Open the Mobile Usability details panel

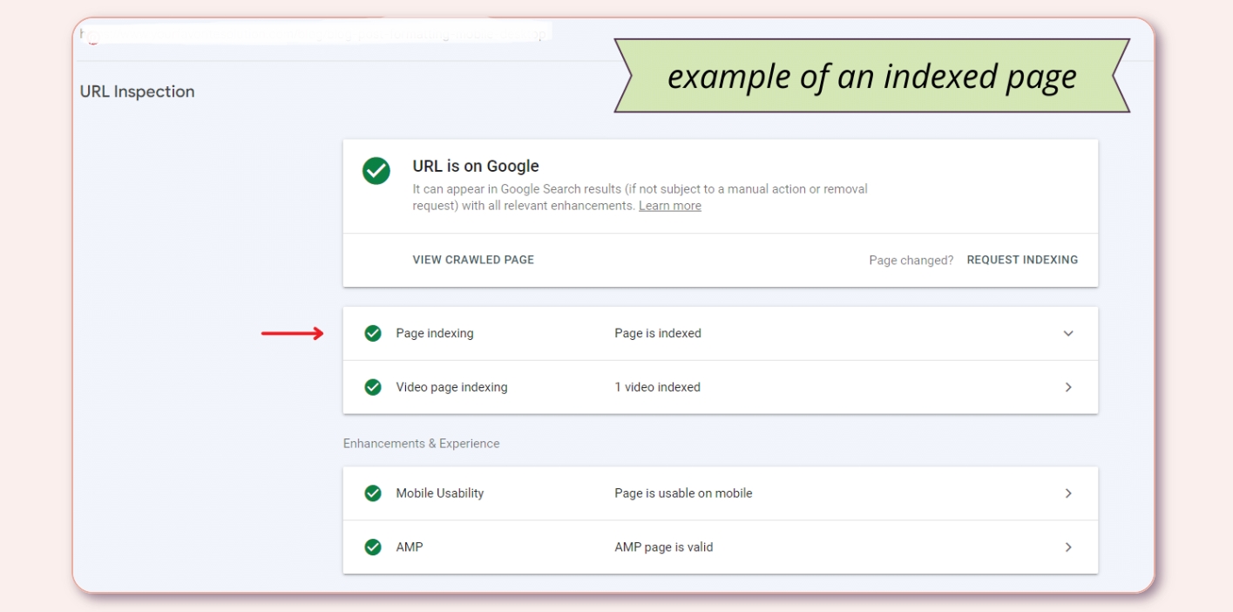pyautogui.click(x=1068, y=493)
